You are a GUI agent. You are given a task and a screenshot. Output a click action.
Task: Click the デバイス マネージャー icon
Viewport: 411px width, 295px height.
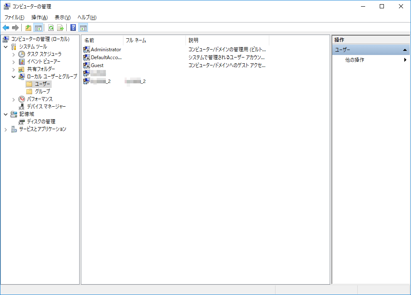22,107
